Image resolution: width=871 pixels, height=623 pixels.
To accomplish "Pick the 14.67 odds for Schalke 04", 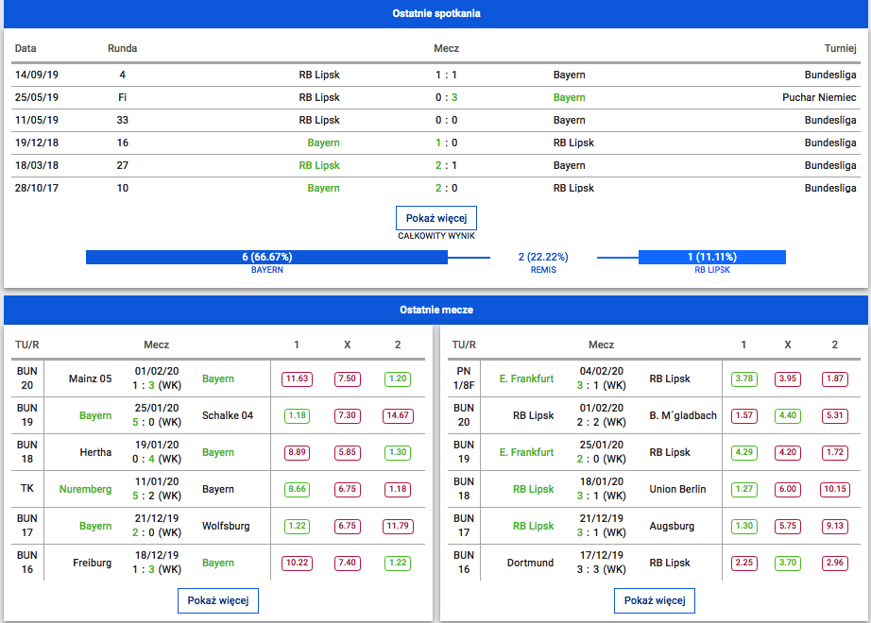I will [x=398, y=415].
